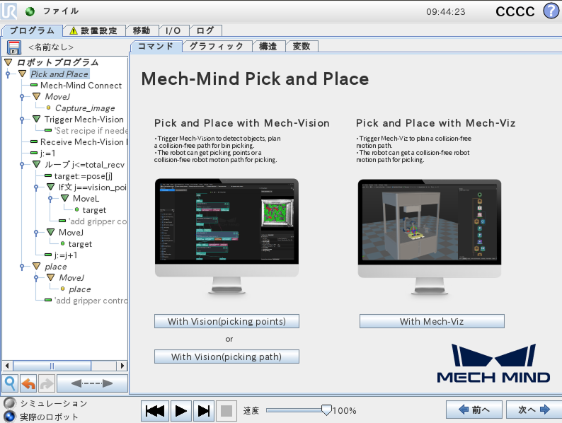The image size is (562, 423).
Task: Click the move node left-right arrows button
Action: point(92,383)
